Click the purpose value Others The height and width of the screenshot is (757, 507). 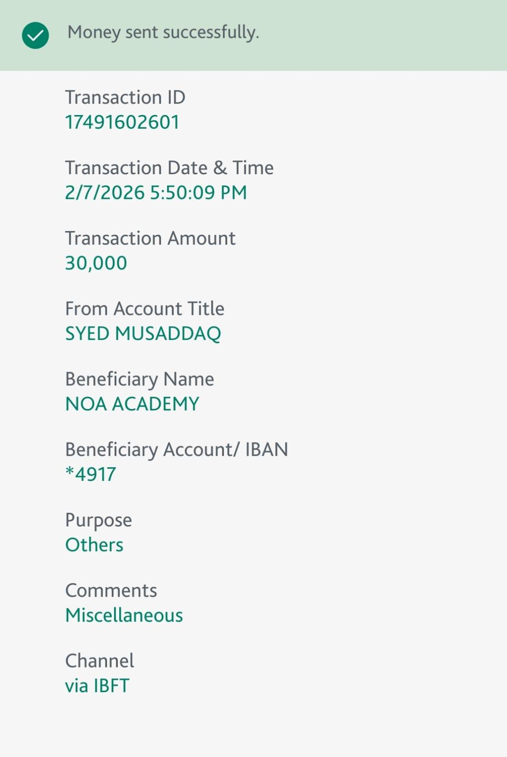point(94,545)
